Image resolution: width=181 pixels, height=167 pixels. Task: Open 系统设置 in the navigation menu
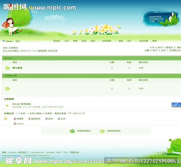click(x=143, y=41)
